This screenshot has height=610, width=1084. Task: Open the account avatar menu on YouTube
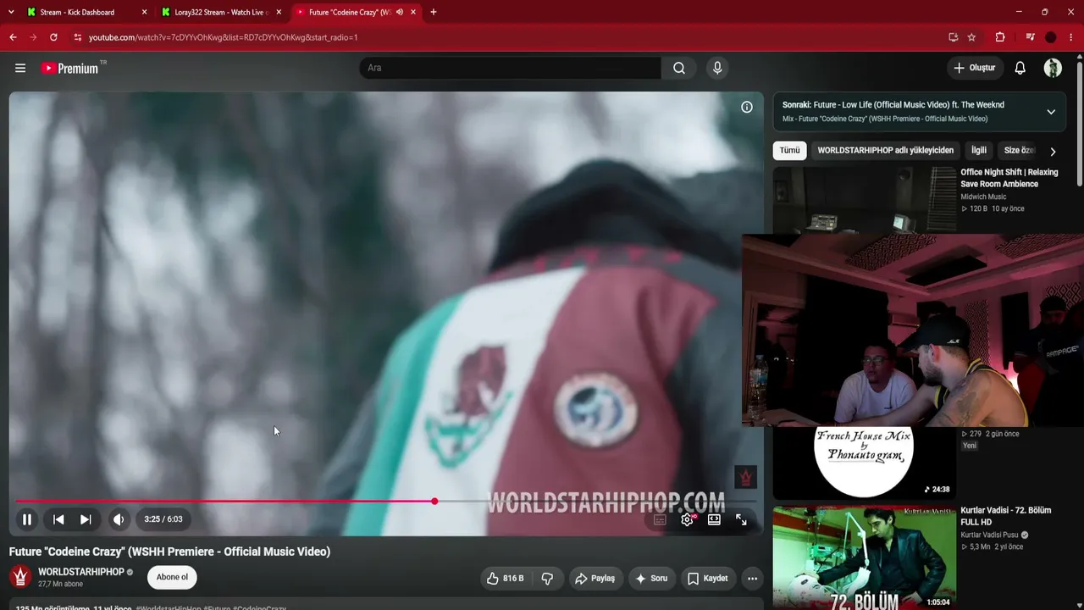tap(1053, 68)
